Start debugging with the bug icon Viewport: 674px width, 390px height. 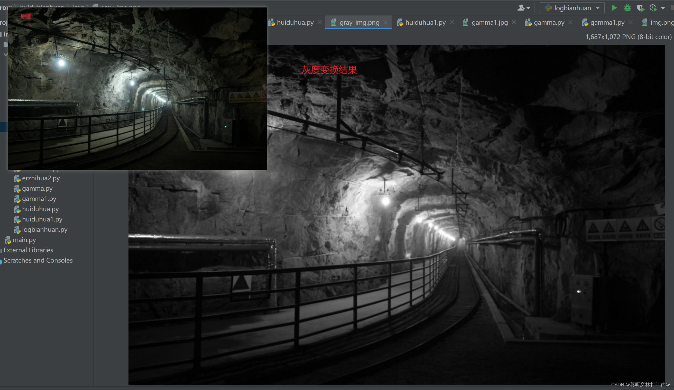[627, 8]
